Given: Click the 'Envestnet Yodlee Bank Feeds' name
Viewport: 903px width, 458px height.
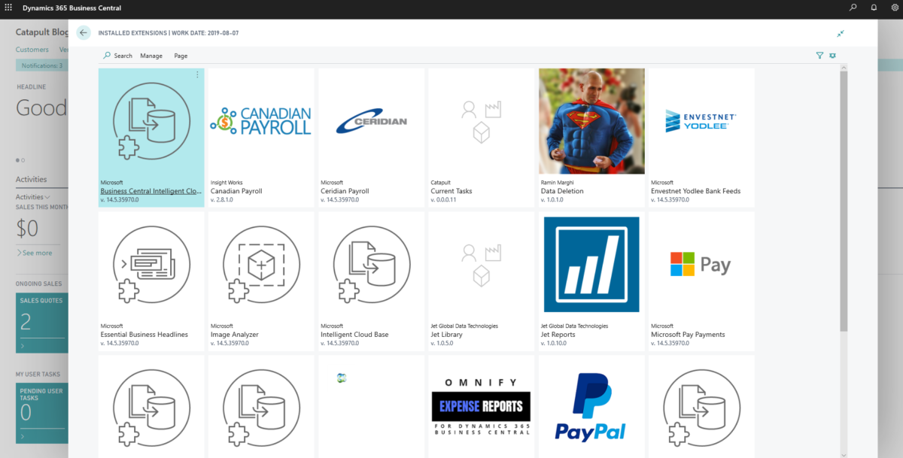Looking at the screenshot, I should [x=695, y=191].
